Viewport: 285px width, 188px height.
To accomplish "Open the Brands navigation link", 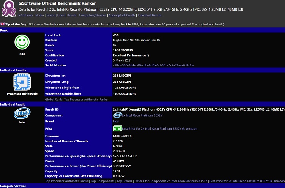I will click(x=72, y=15).
